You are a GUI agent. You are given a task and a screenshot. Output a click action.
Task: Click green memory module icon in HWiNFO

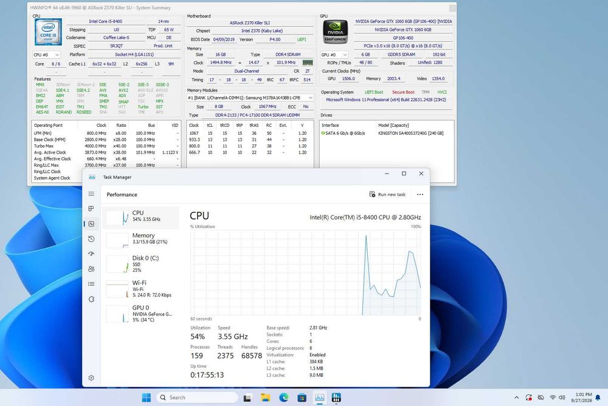[308, 63]
